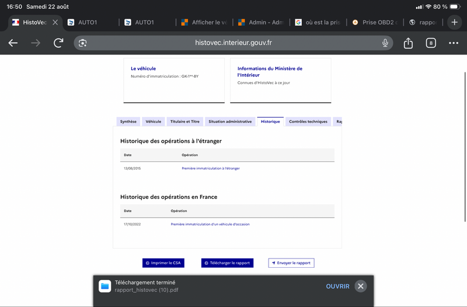
Task: Tap the camera search icon in address bar
Action: pyautogui.click(x=82, y=43)
